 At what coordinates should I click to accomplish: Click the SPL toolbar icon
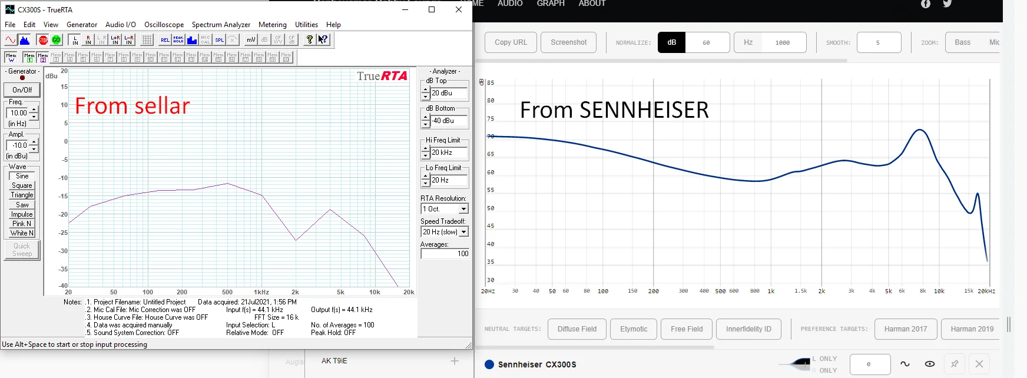coord(219,40)
